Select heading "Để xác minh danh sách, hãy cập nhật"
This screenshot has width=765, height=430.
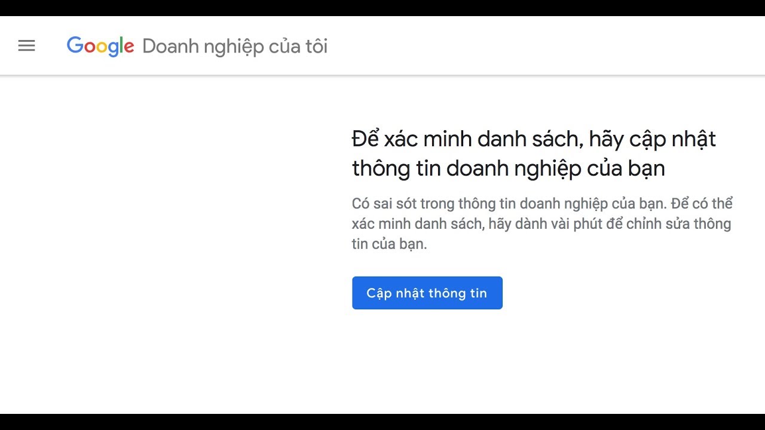[x=534, y=139]
